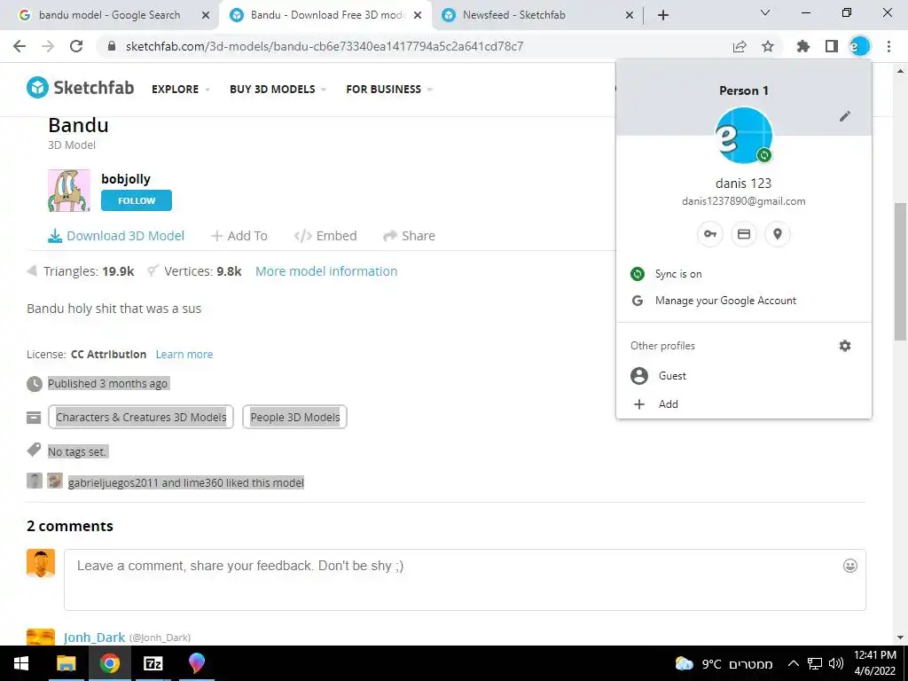908x681 pixels.
Task: Open manage profiles gear icon
Action: tap(845, 346)
